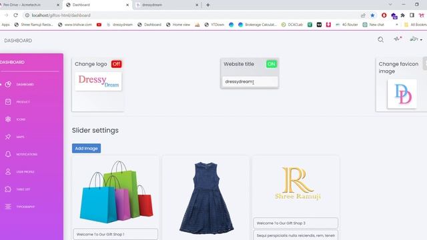The height and width of the screenshot is (240, 427).
Task: Click the Dressy Dream logo image
Action: point(98,81)
